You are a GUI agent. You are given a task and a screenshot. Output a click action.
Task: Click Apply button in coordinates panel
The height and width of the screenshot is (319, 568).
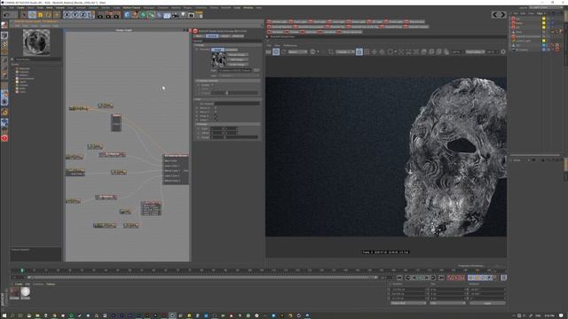(487, 303)
